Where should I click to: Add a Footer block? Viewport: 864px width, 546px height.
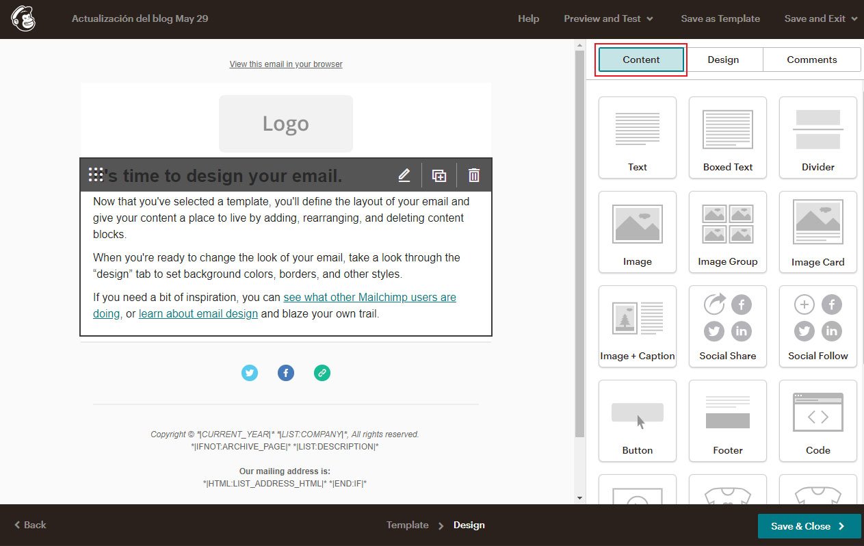pos(728,421)
